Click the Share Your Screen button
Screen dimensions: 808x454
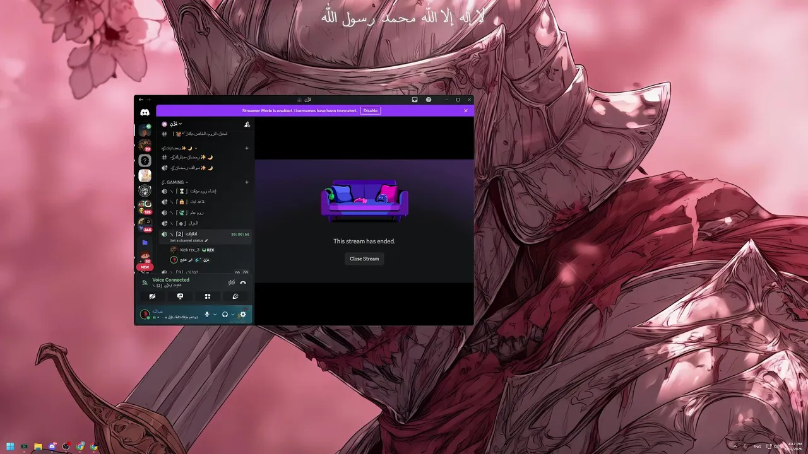(x=180, y=296)
